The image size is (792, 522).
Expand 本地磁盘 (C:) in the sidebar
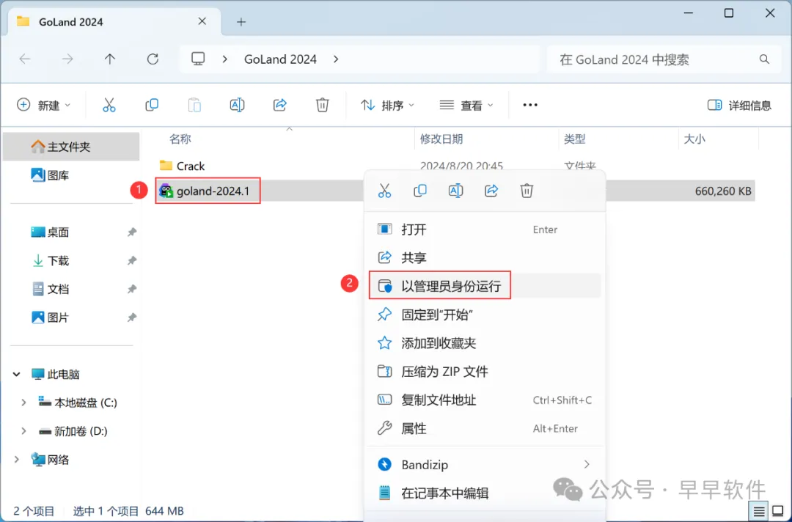[x=23, y=402]
